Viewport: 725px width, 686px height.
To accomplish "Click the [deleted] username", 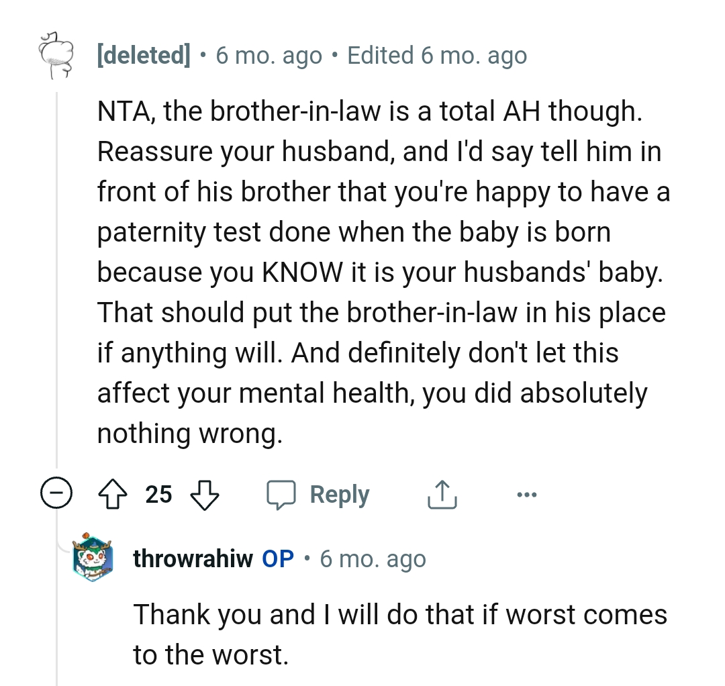I will 143,56.
